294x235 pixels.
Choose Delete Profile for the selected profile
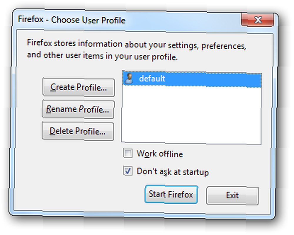pyautogui.click(x=78, y=131)
